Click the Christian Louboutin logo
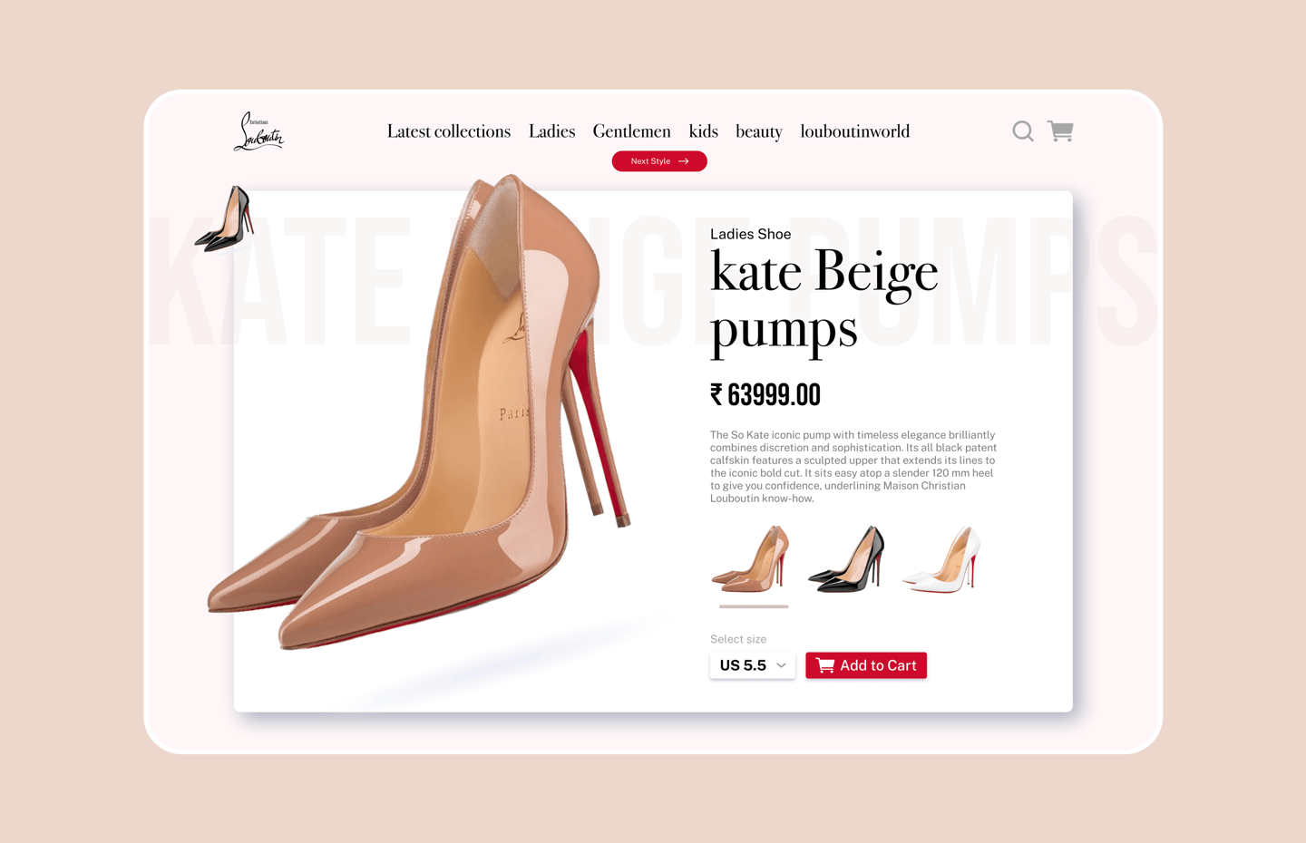The width and height of the screenshot is (1306, 843). coord(259,131)
